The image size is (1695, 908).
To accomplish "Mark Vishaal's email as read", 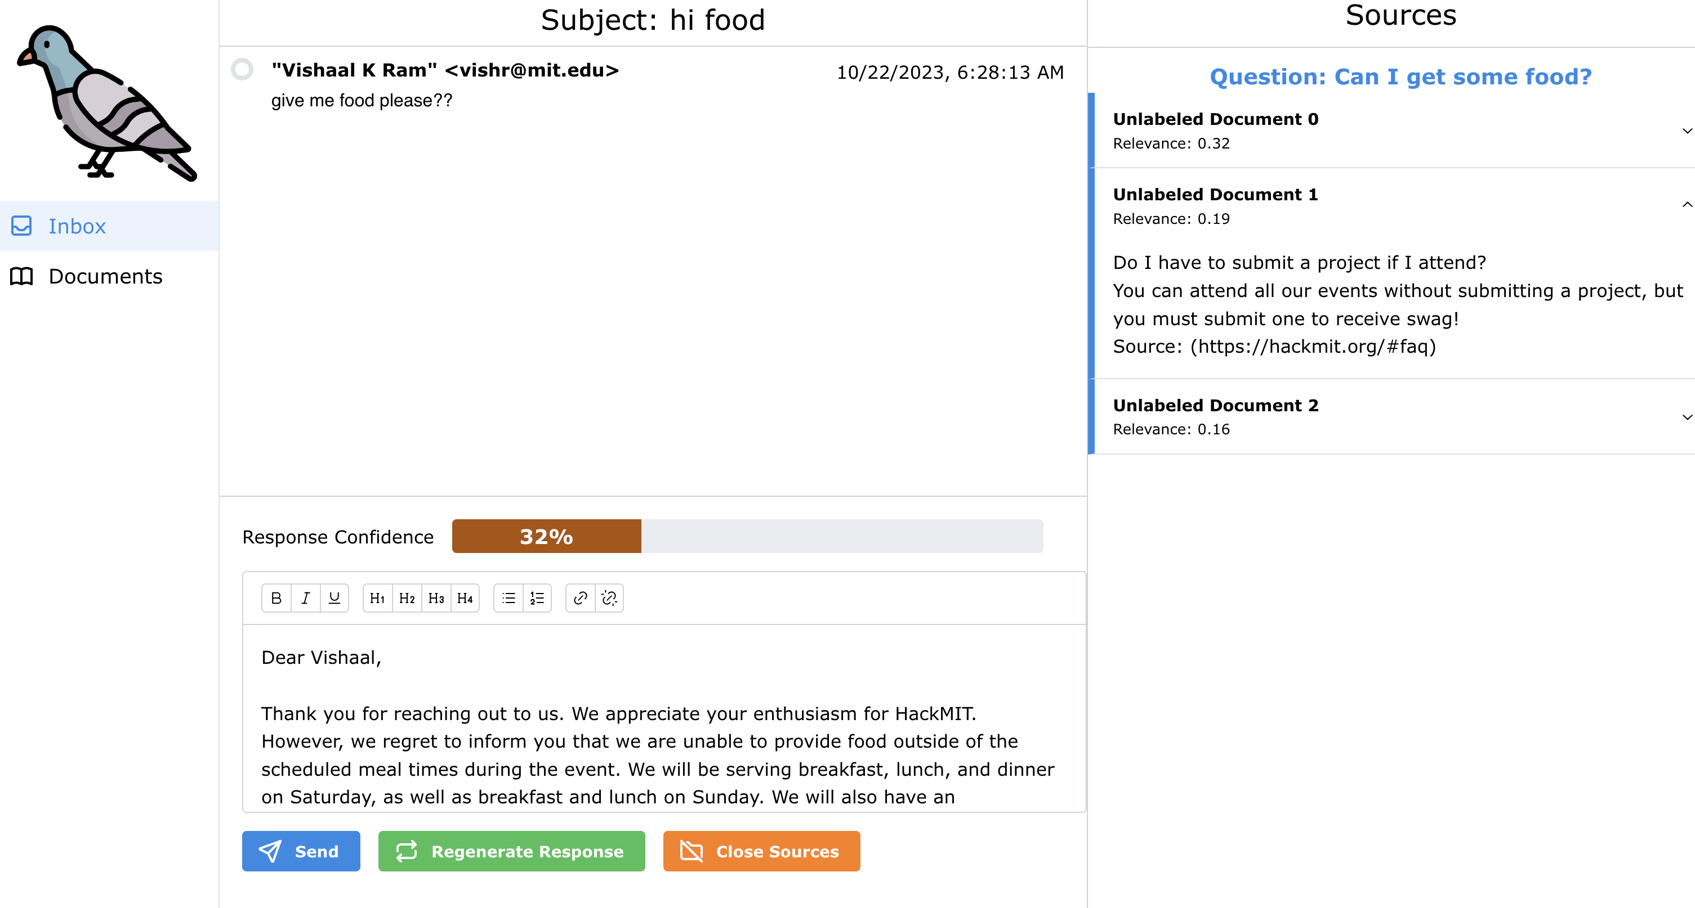I will (x=243, y=69).
